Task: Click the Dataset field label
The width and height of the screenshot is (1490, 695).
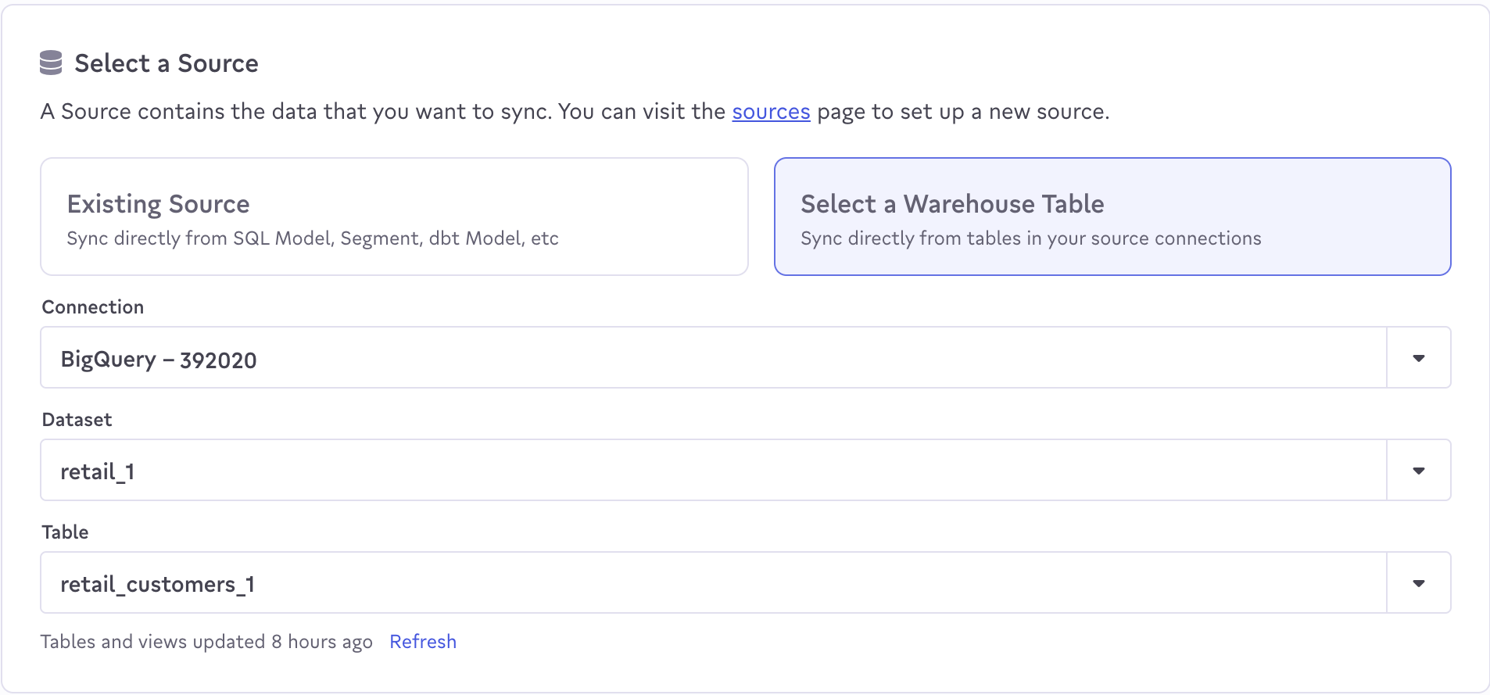Action: [77, 420]
